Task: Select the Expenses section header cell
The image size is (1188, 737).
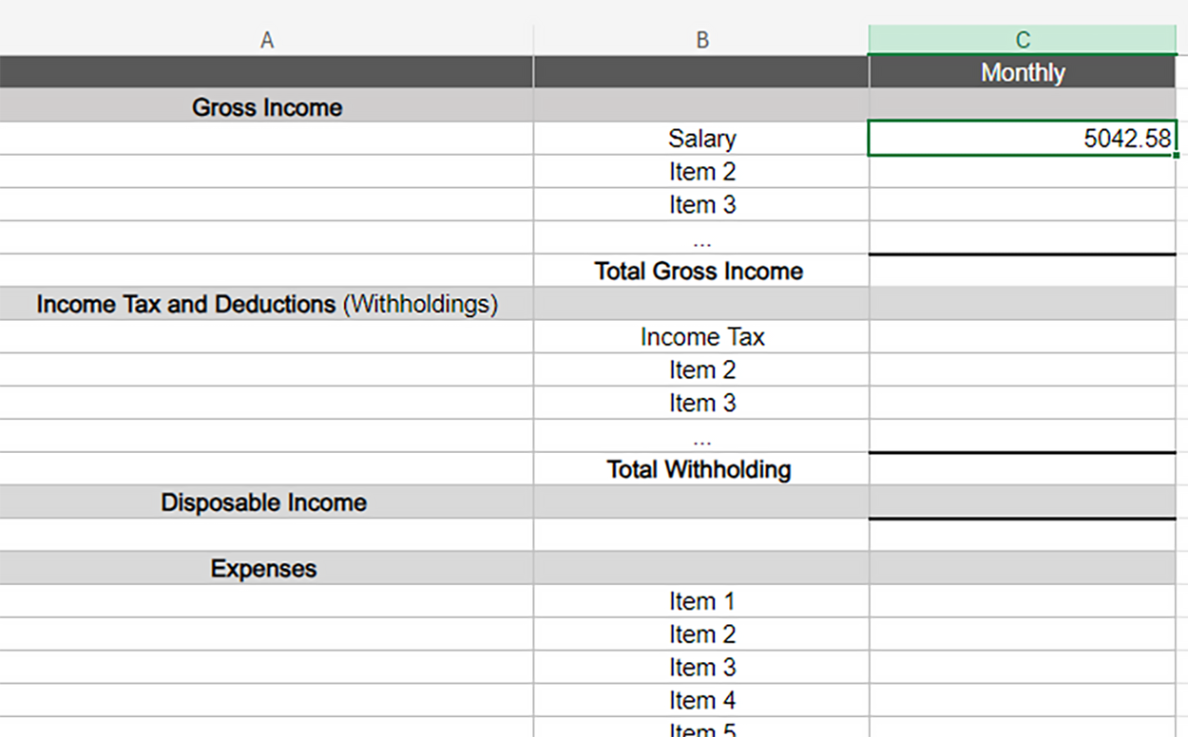Action: pyautogui.click(x=267, y=568)
